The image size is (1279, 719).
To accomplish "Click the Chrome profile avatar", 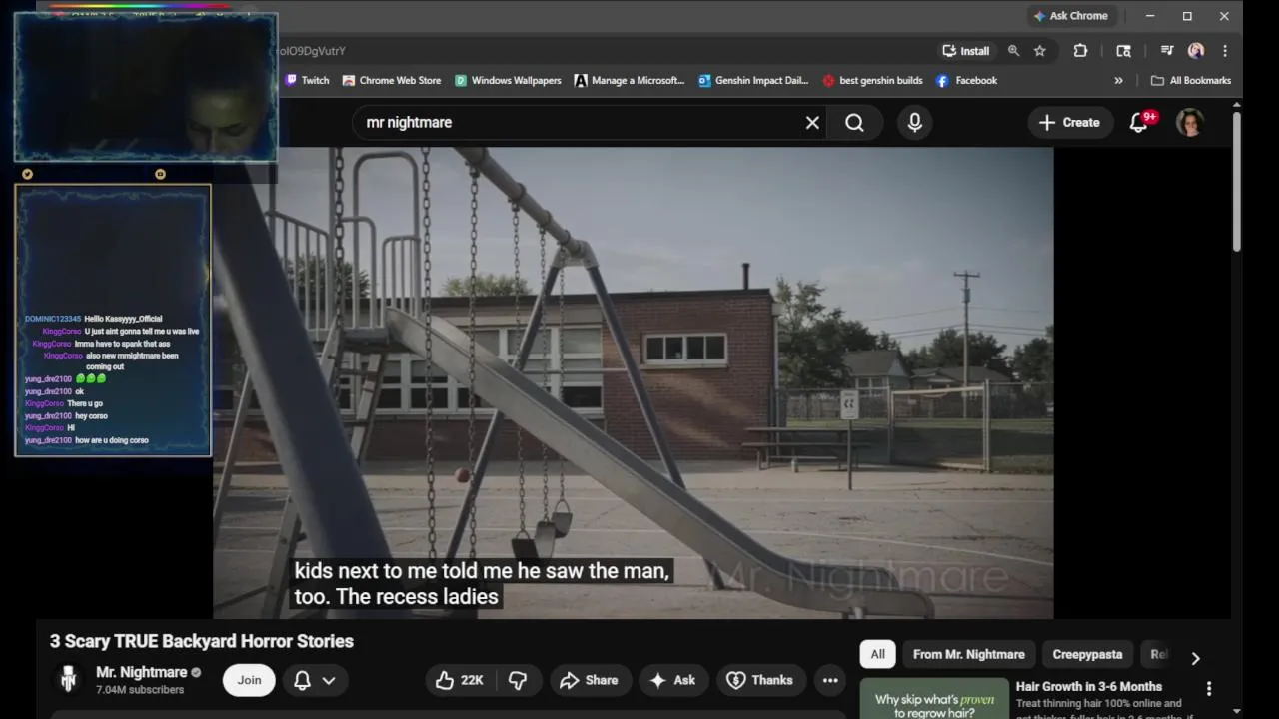I will 1196,51.
